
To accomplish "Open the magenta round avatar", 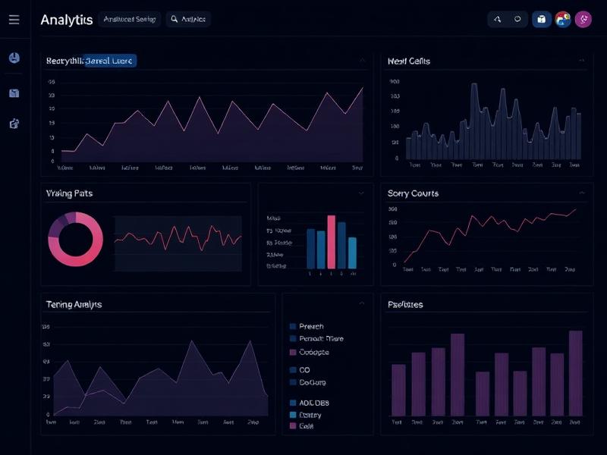I will (583, 20).
